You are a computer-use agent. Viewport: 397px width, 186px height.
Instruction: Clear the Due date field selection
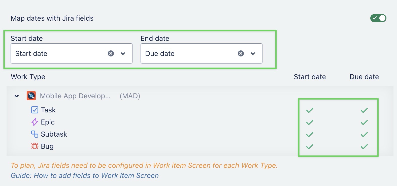[241, 53]
